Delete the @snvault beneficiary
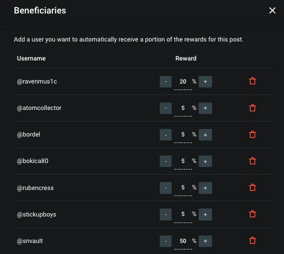 click(x=253, y=240)
